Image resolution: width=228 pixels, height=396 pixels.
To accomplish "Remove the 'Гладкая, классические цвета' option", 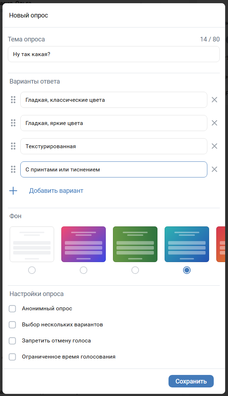I will 214,100.
